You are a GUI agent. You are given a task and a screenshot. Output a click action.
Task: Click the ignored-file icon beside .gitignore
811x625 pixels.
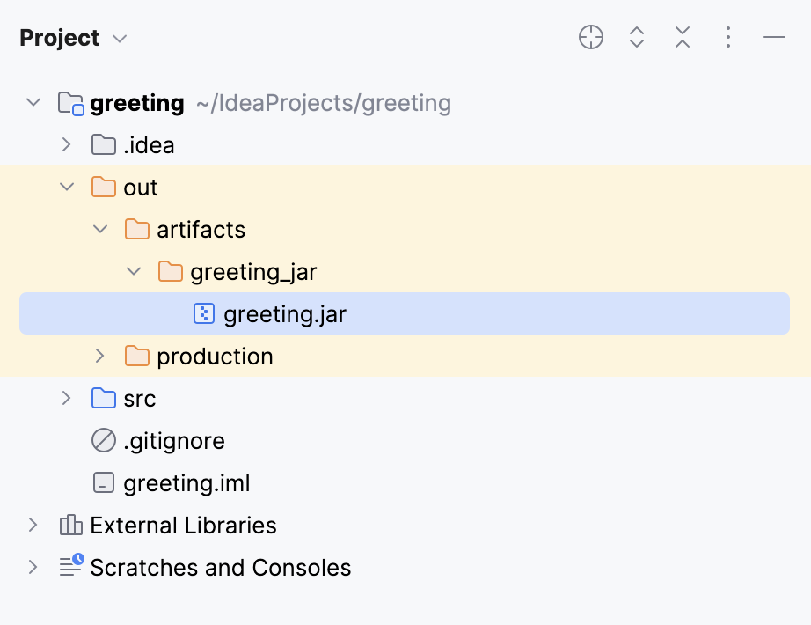[x=103, y=440]
